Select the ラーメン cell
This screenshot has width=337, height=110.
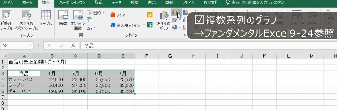tap(24, 85)
